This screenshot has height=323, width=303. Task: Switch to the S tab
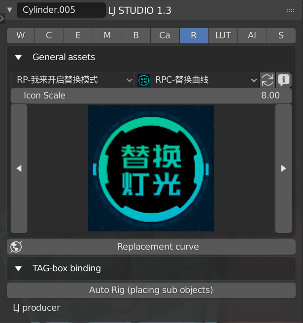coord(281,35)
